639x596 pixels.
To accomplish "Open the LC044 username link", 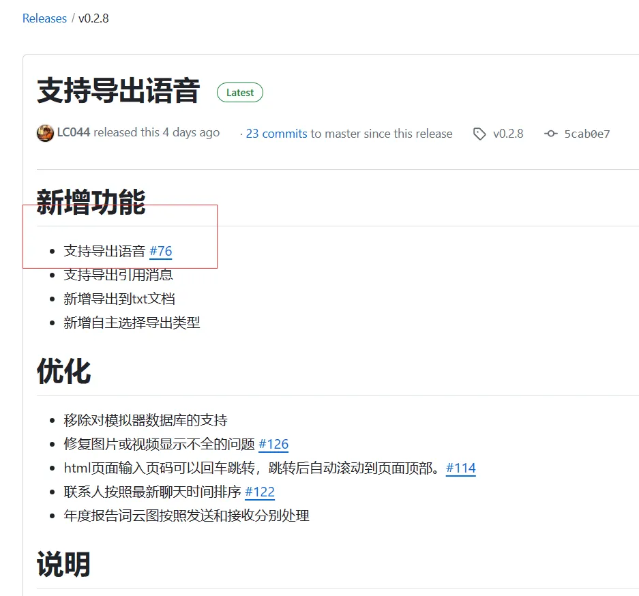I will [74, 132].
